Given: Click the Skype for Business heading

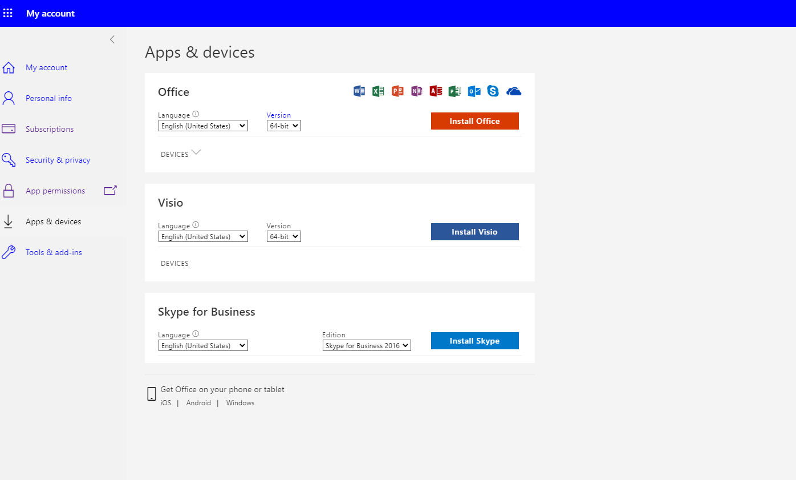Looking at the screenshot, I should 206,312.
